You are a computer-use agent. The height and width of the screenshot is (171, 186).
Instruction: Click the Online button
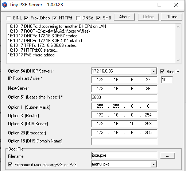(x=148, y=17)
